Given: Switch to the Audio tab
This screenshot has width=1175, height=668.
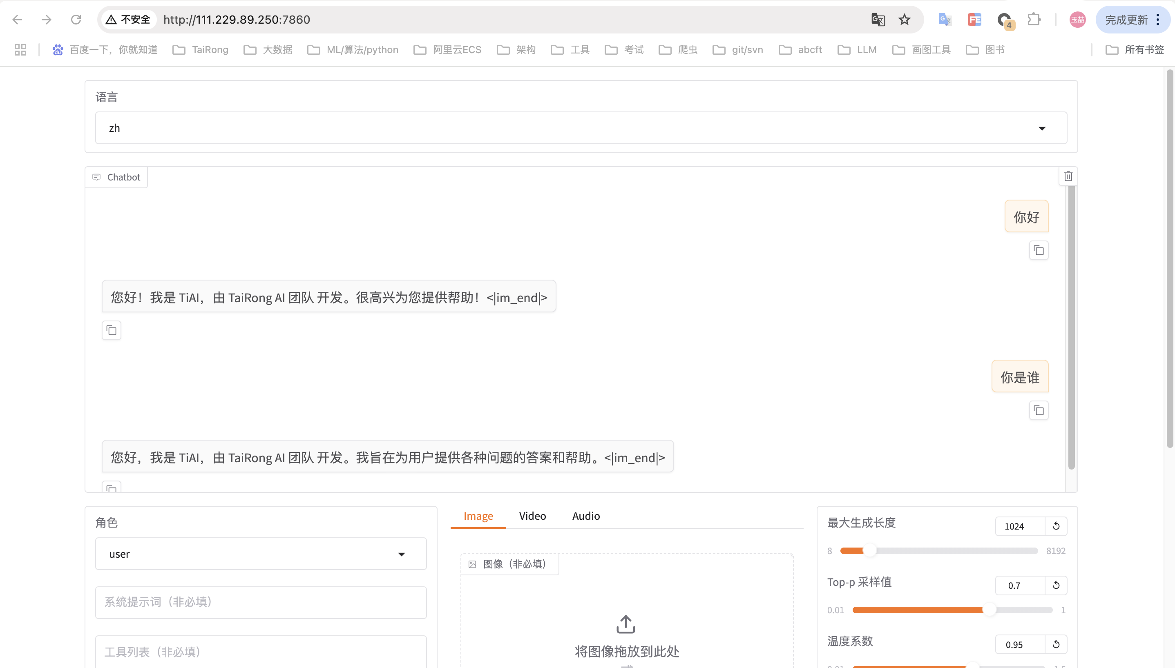Looking at the screenshot, I should (x=586, y=516).
